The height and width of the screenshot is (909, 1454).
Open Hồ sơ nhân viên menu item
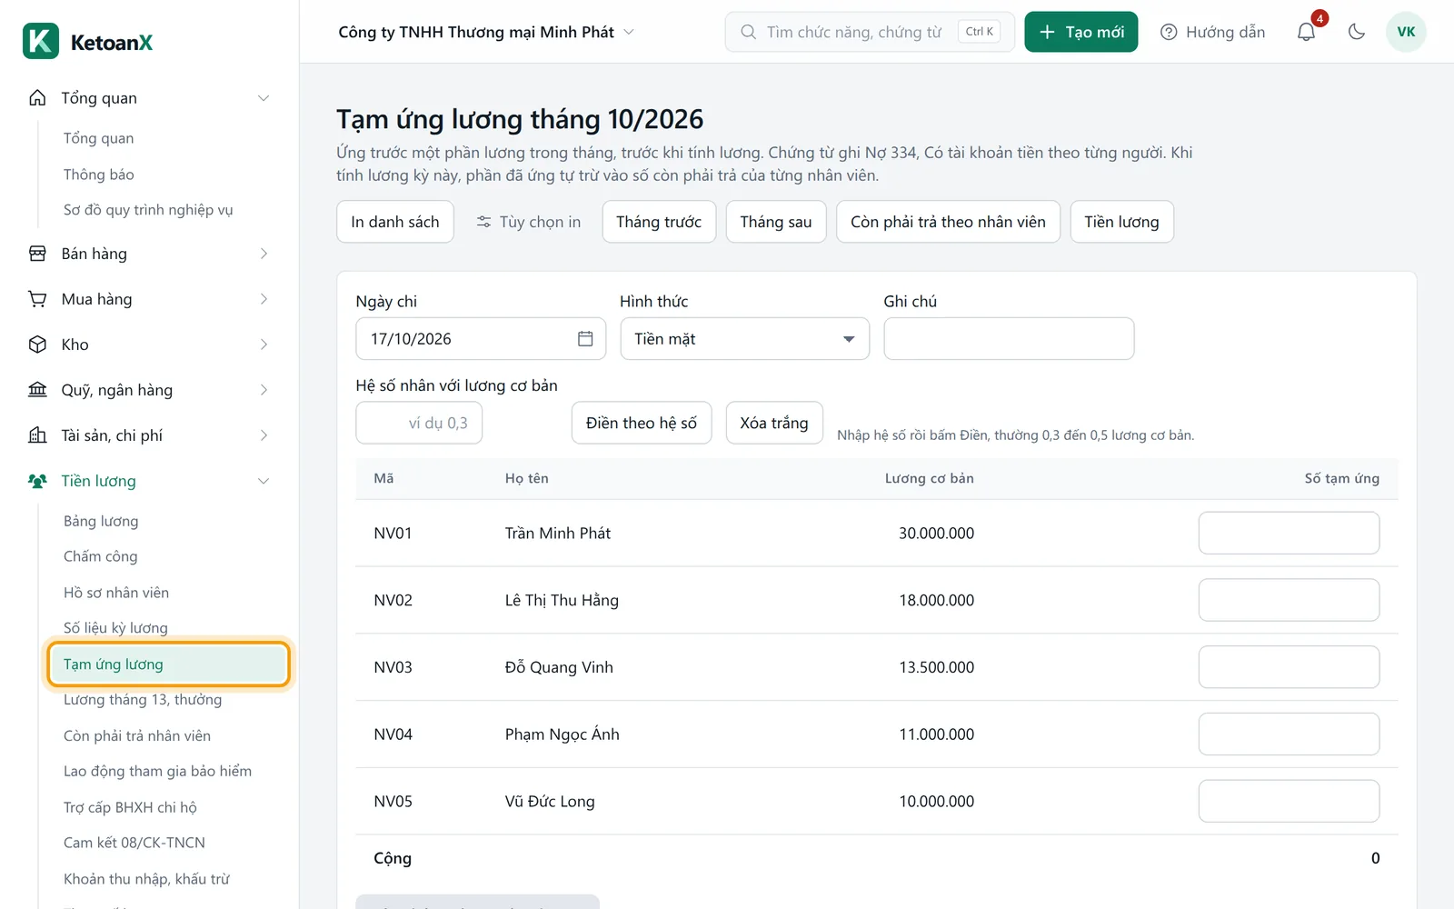[x=116, y=593]
